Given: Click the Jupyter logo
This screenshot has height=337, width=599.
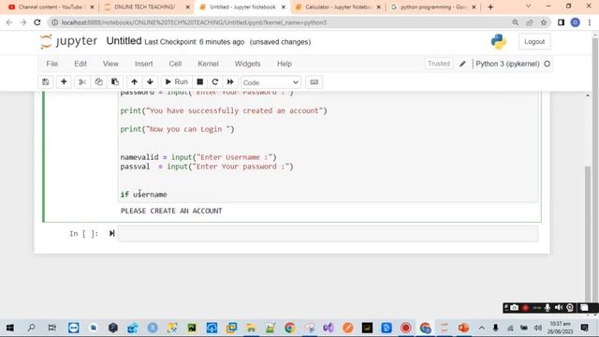Looking at the screenshot, I should click(69, 41).
